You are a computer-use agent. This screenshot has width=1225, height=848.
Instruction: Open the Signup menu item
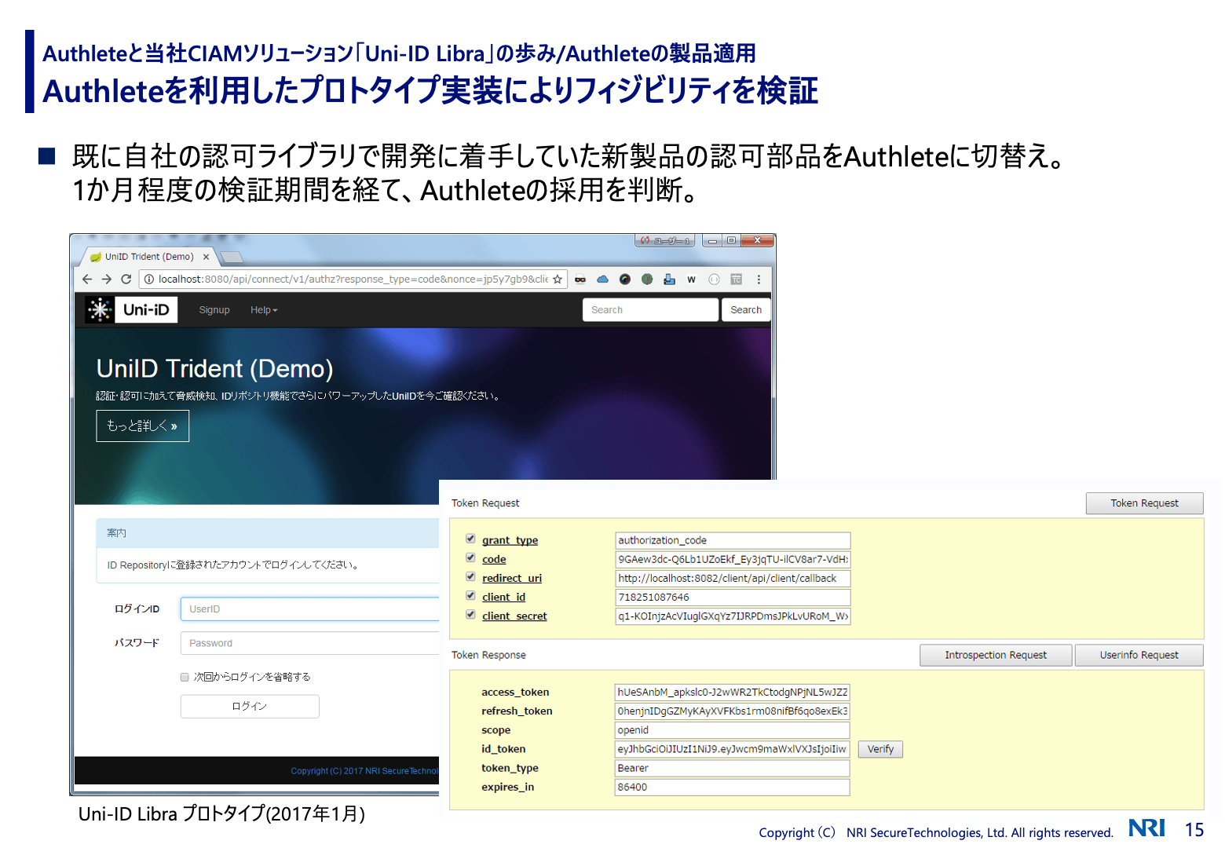214,310
